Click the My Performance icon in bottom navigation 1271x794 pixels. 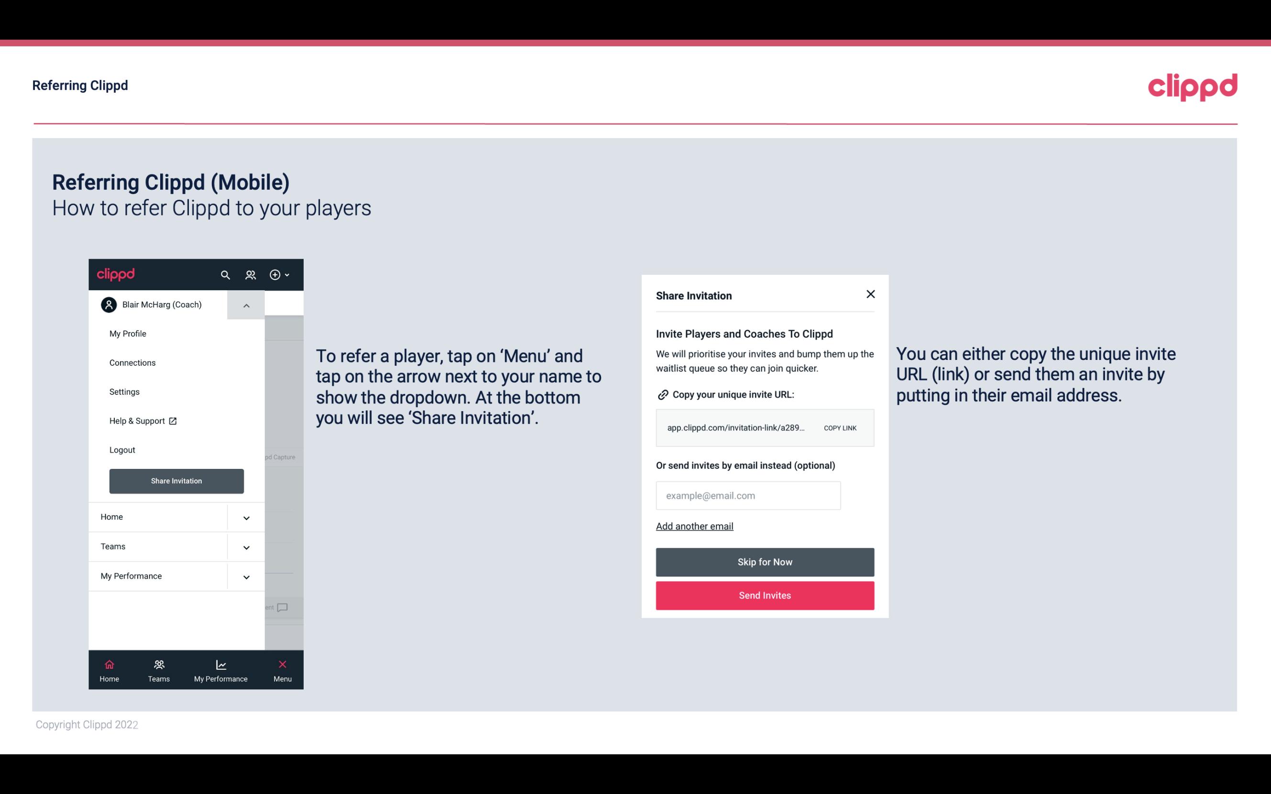tap(220, 664)
